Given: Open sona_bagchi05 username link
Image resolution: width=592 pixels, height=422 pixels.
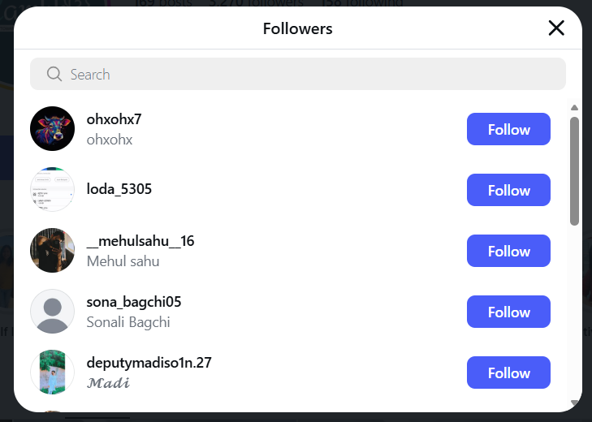Looking at the screenshot, I should click(x=133, y=302).
